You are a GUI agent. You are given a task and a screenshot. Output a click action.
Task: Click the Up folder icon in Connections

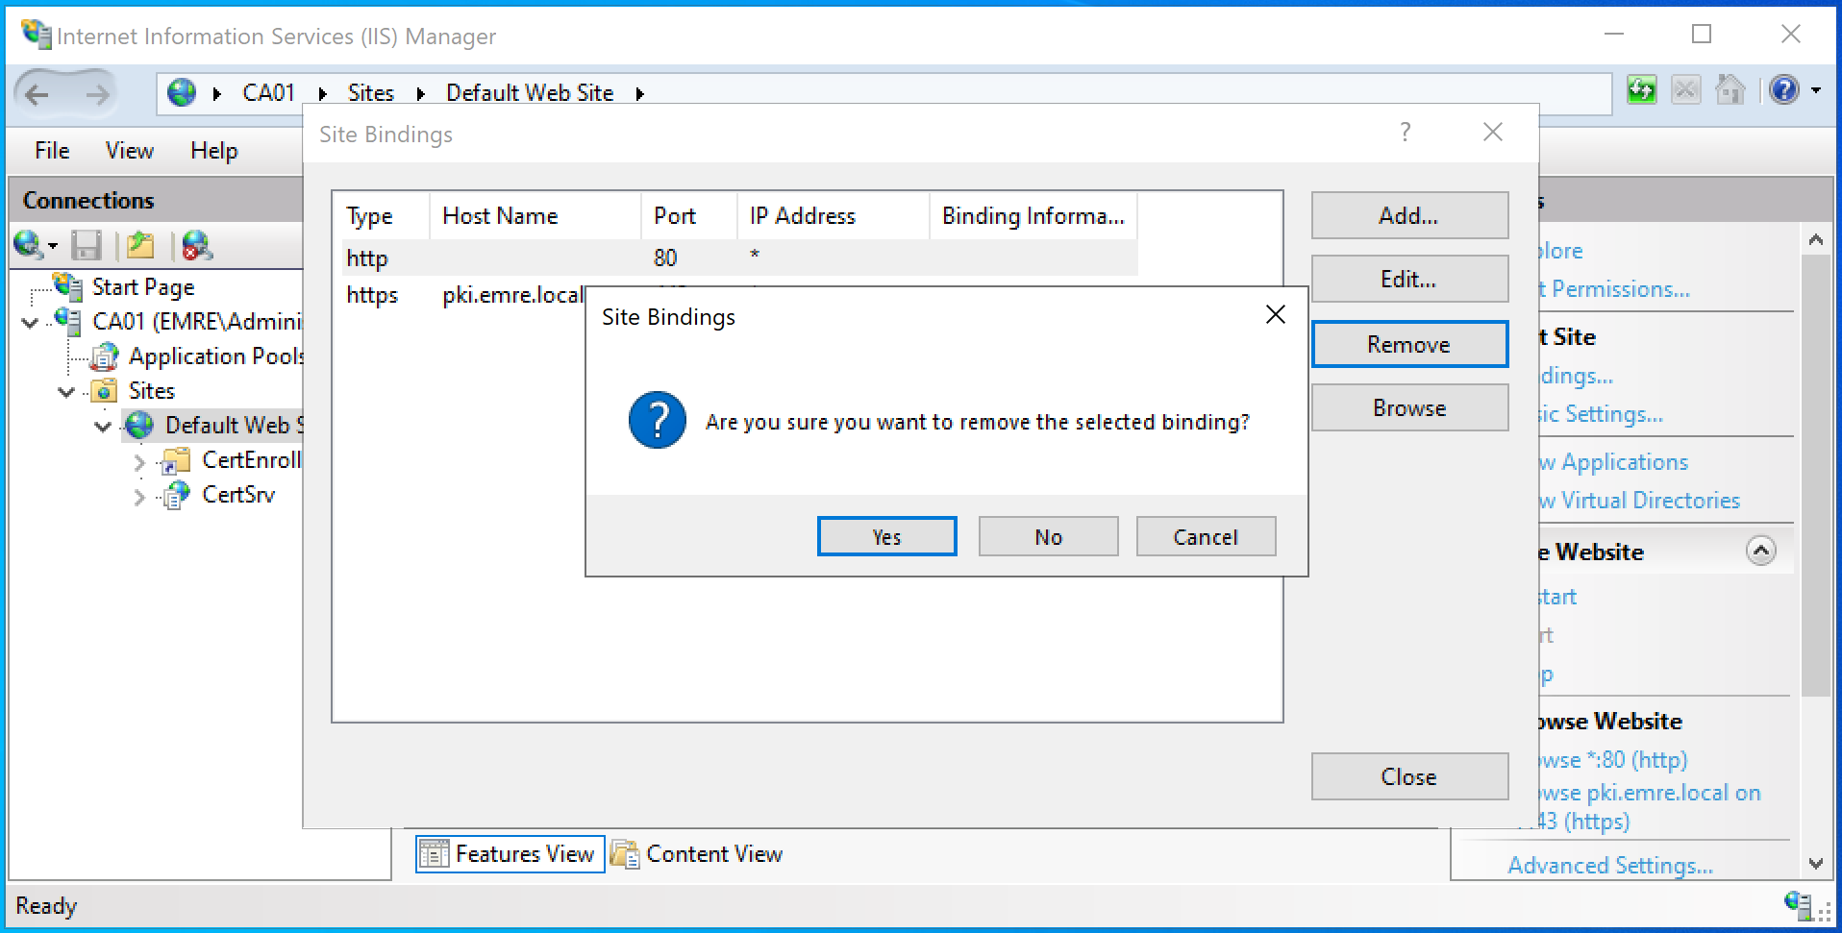(140, 246)
